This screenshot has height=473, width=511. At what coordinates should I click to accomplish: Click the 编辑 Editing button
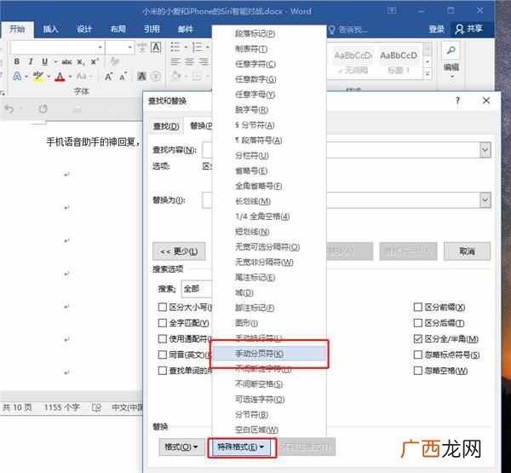pyautogui.click(x=451, y=68)
